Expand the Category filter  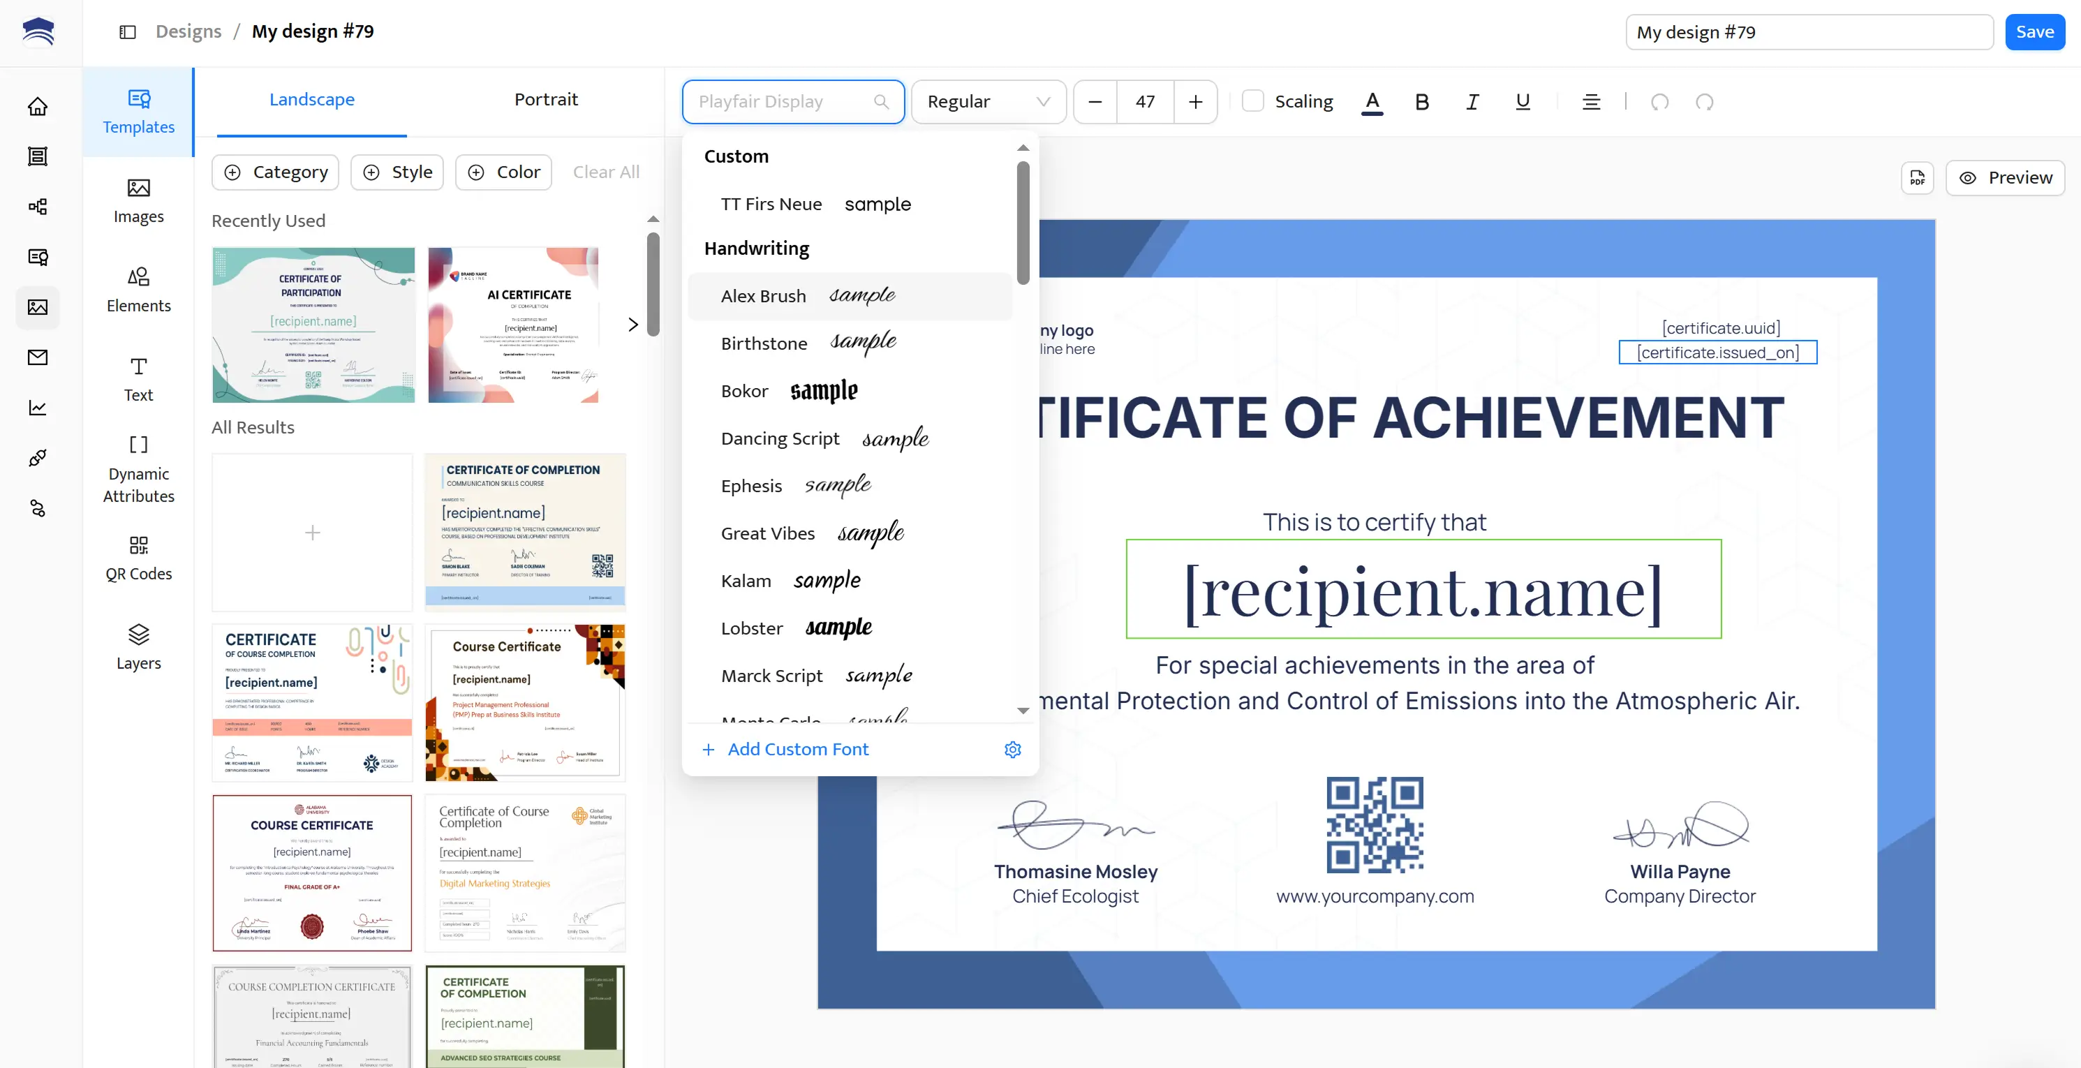(276, 172)
